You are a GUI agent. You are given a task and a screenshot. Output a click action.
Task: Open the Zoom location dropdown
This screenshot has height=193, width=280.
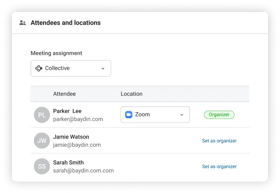(x=155, y=114)
